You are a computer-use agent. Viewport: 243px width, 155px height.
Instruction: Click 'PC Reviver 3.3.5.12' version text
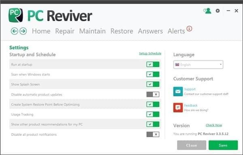[213, 134]
